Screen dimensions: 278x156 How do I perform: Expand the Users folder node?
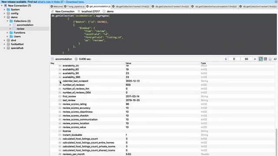click(x=7, y=36)
